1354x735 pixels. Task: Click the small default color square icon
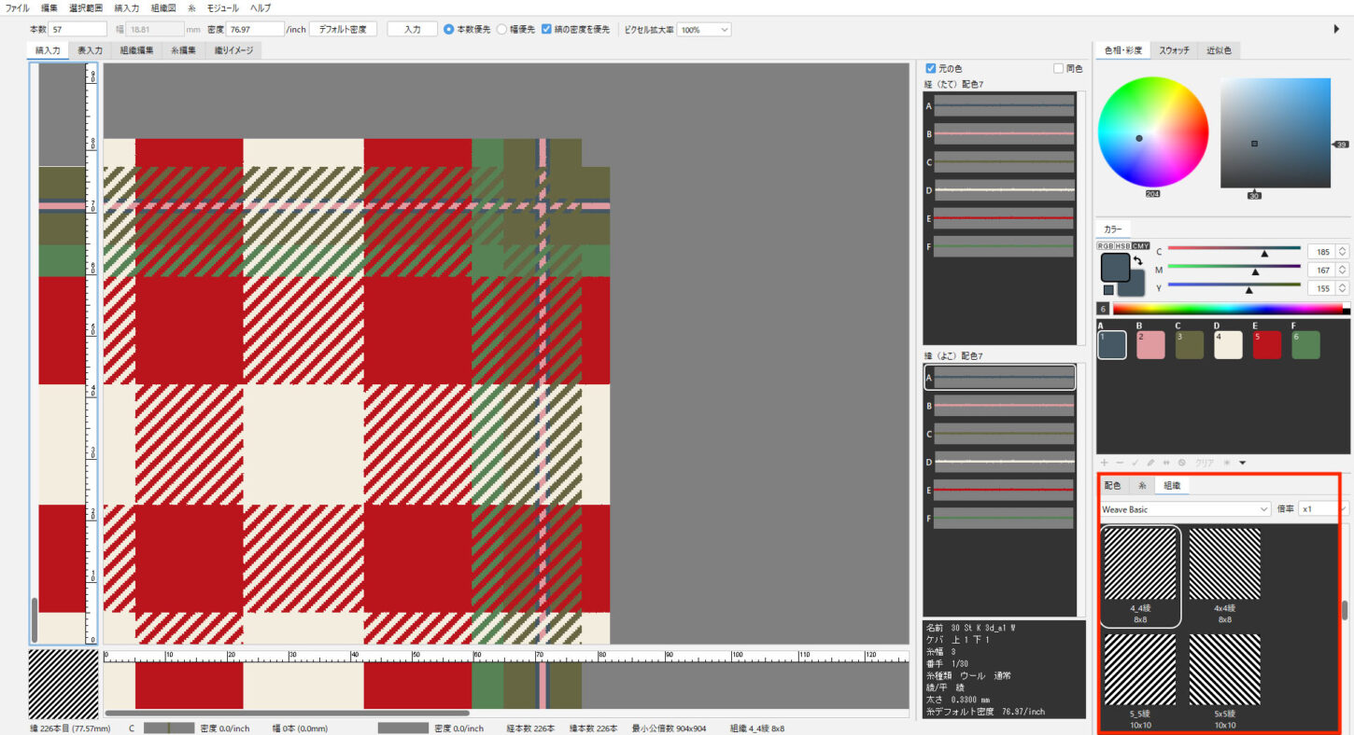[1108, 290]
